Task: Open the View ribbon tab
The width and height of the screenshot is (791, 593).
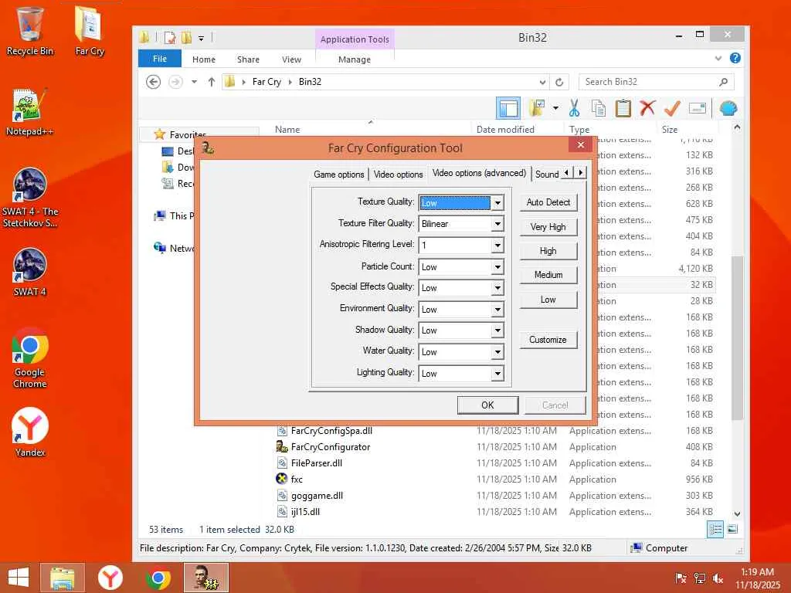Action: [x=291, y=59]
